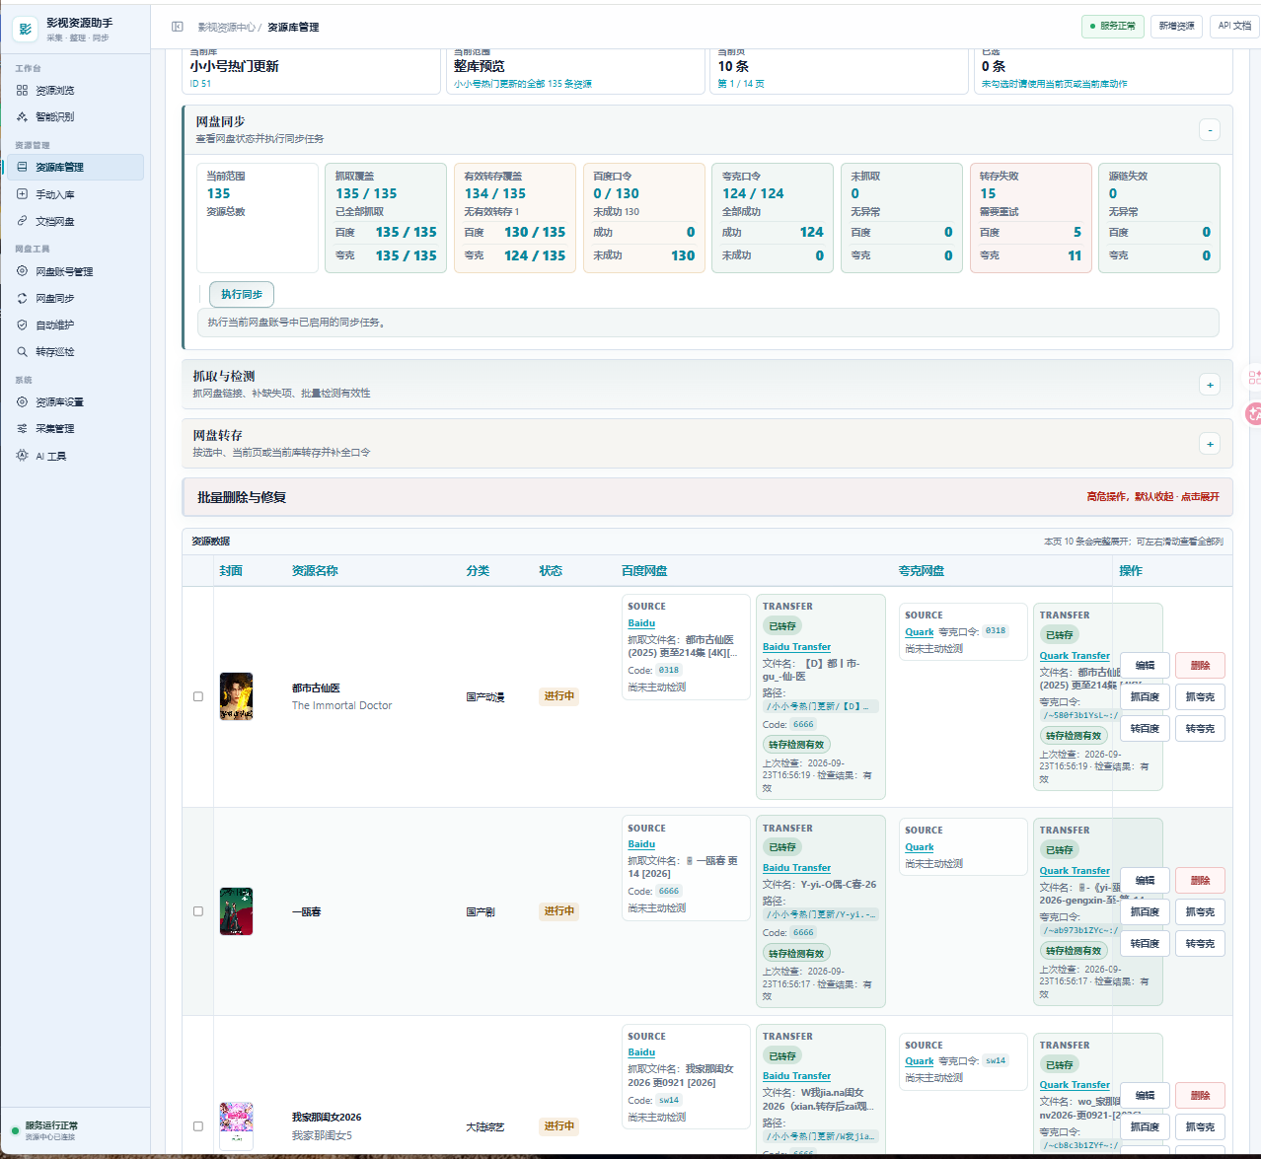
Task: Tick the checkbox for 一瓯春 row
Action: pyautogui.click(x=198, y=911)
